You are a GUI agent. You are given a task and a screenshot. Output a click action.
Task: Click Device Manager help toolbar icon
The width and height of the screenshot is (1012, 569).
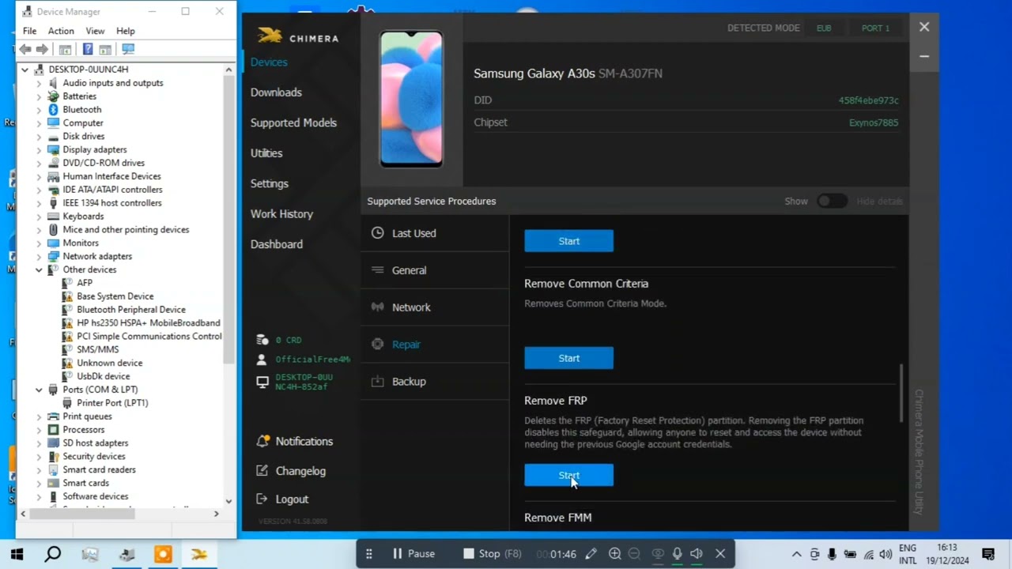(x=88, y=49)
